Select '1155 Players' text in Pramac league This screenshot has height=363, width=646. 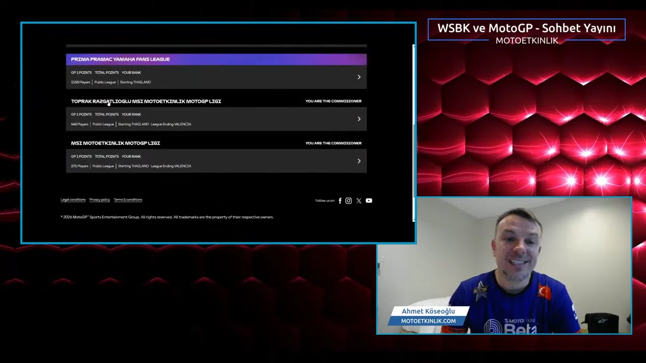(x=81, y=82)
